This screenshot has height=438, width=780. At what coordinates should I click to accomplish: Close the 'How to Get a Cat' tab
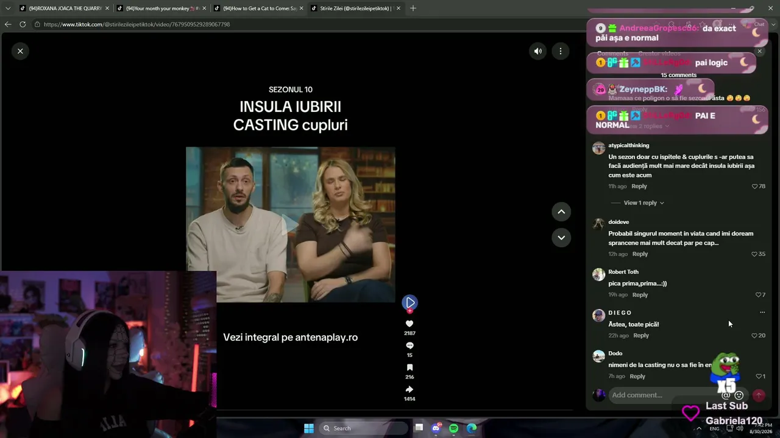pos(302,9)
